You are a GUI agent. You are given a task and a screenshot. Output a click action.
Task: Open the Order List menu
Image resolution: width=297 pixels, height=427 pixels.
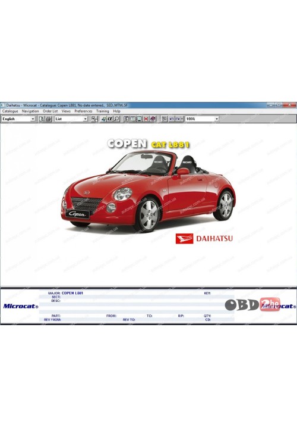coord(50,111)
